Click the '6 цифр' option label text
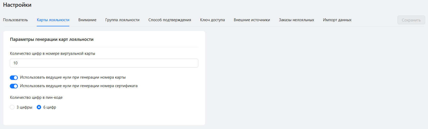Screen dimensions: 428x129 tap(50, 107)
